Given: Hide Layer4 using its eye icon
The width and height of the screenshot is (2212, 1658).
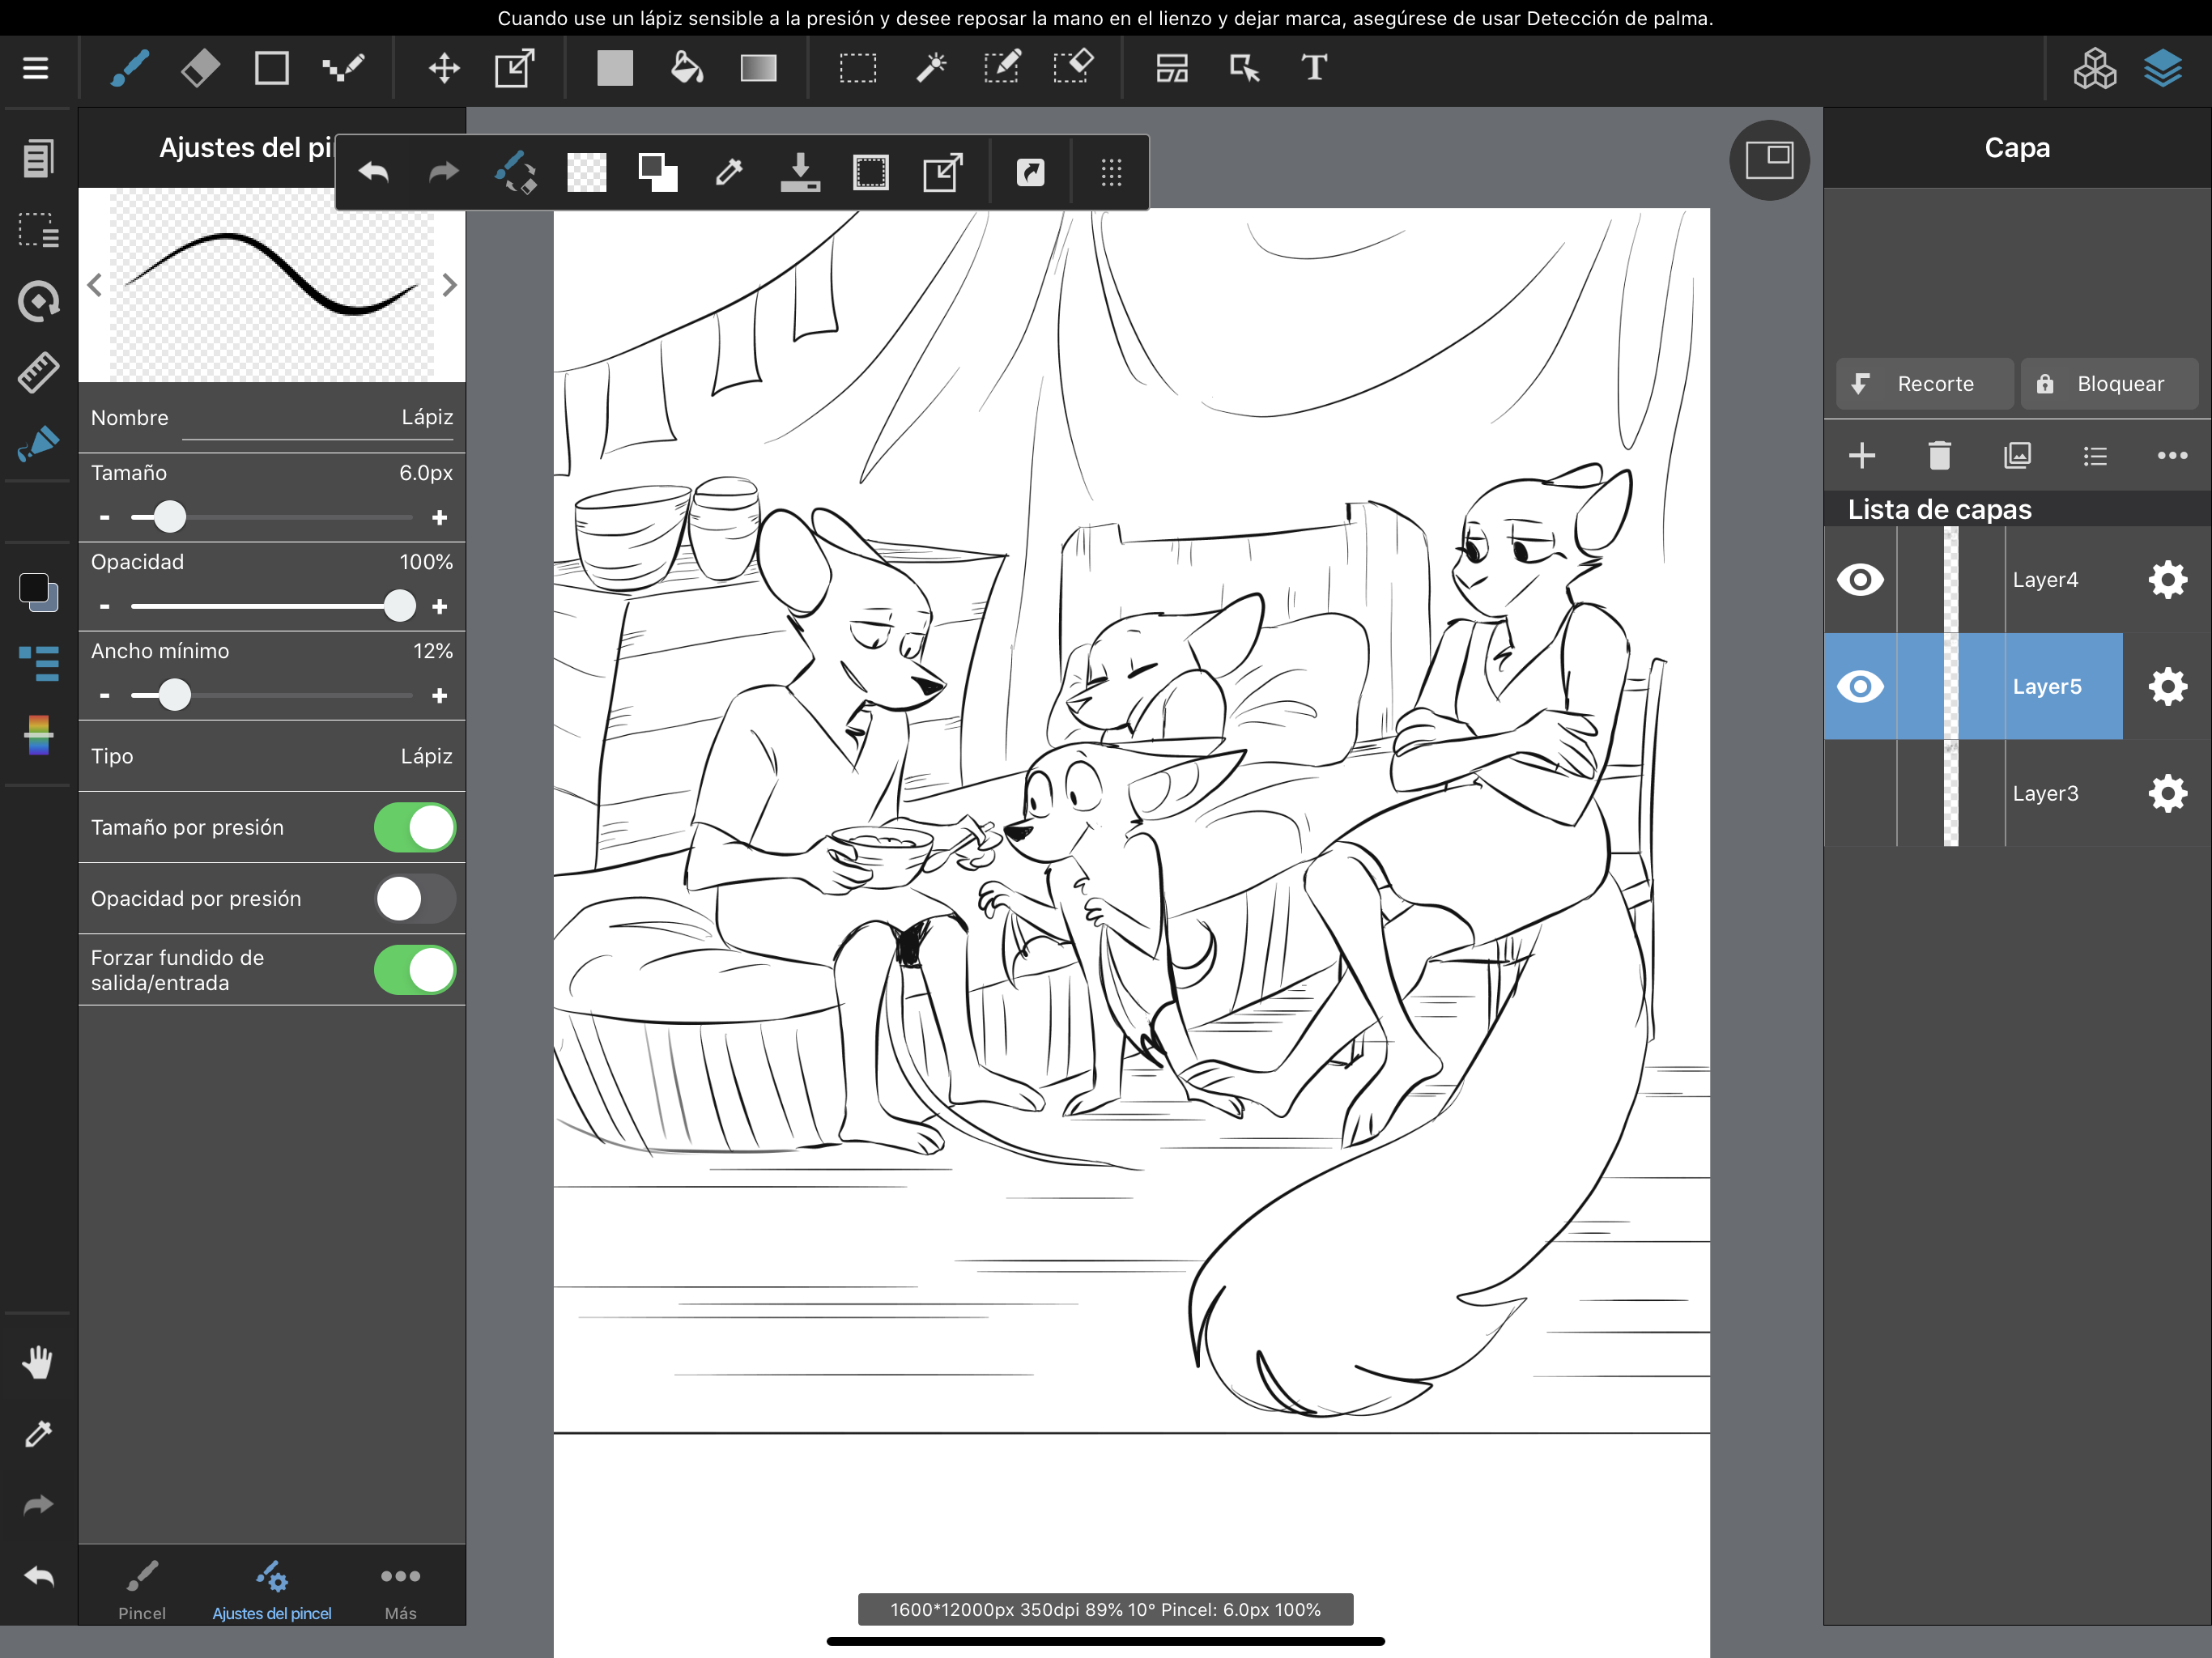Looking at the screenshot, I should [x=1860, y=580].
